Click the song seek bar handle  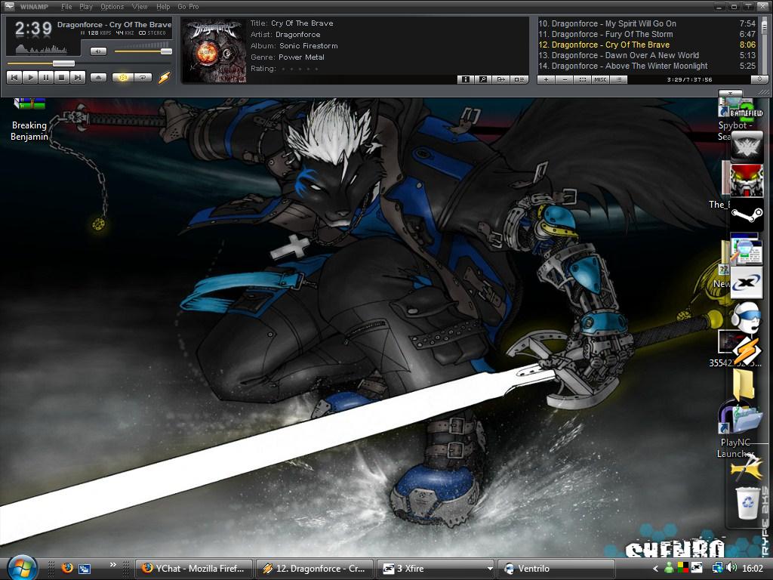(63, 63)
